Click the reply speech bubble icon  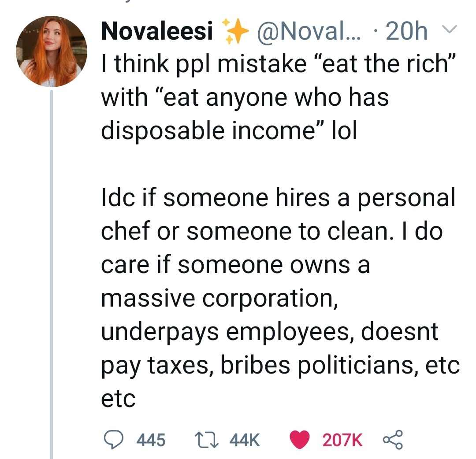click(114, 439)
